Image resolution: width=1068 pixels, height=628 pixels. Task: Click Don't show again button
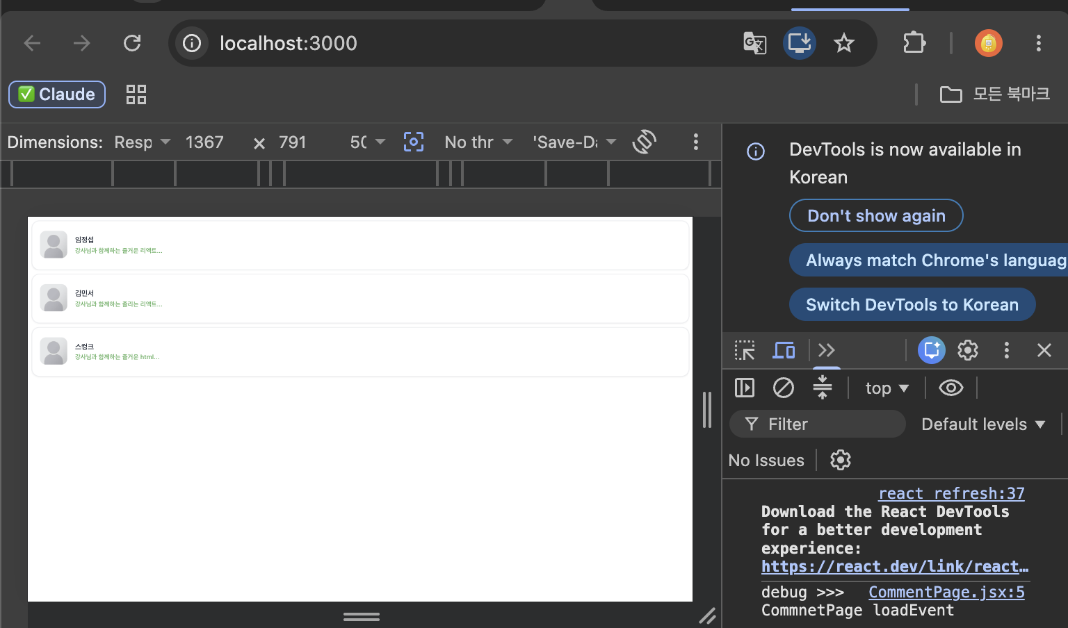876,215
